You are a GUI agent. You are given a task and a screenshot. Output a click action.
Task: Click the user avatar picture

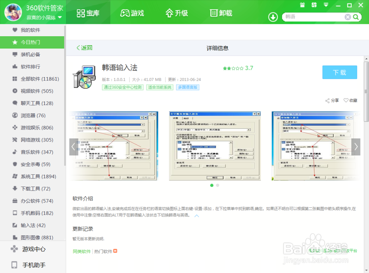[x=13, y=12]
